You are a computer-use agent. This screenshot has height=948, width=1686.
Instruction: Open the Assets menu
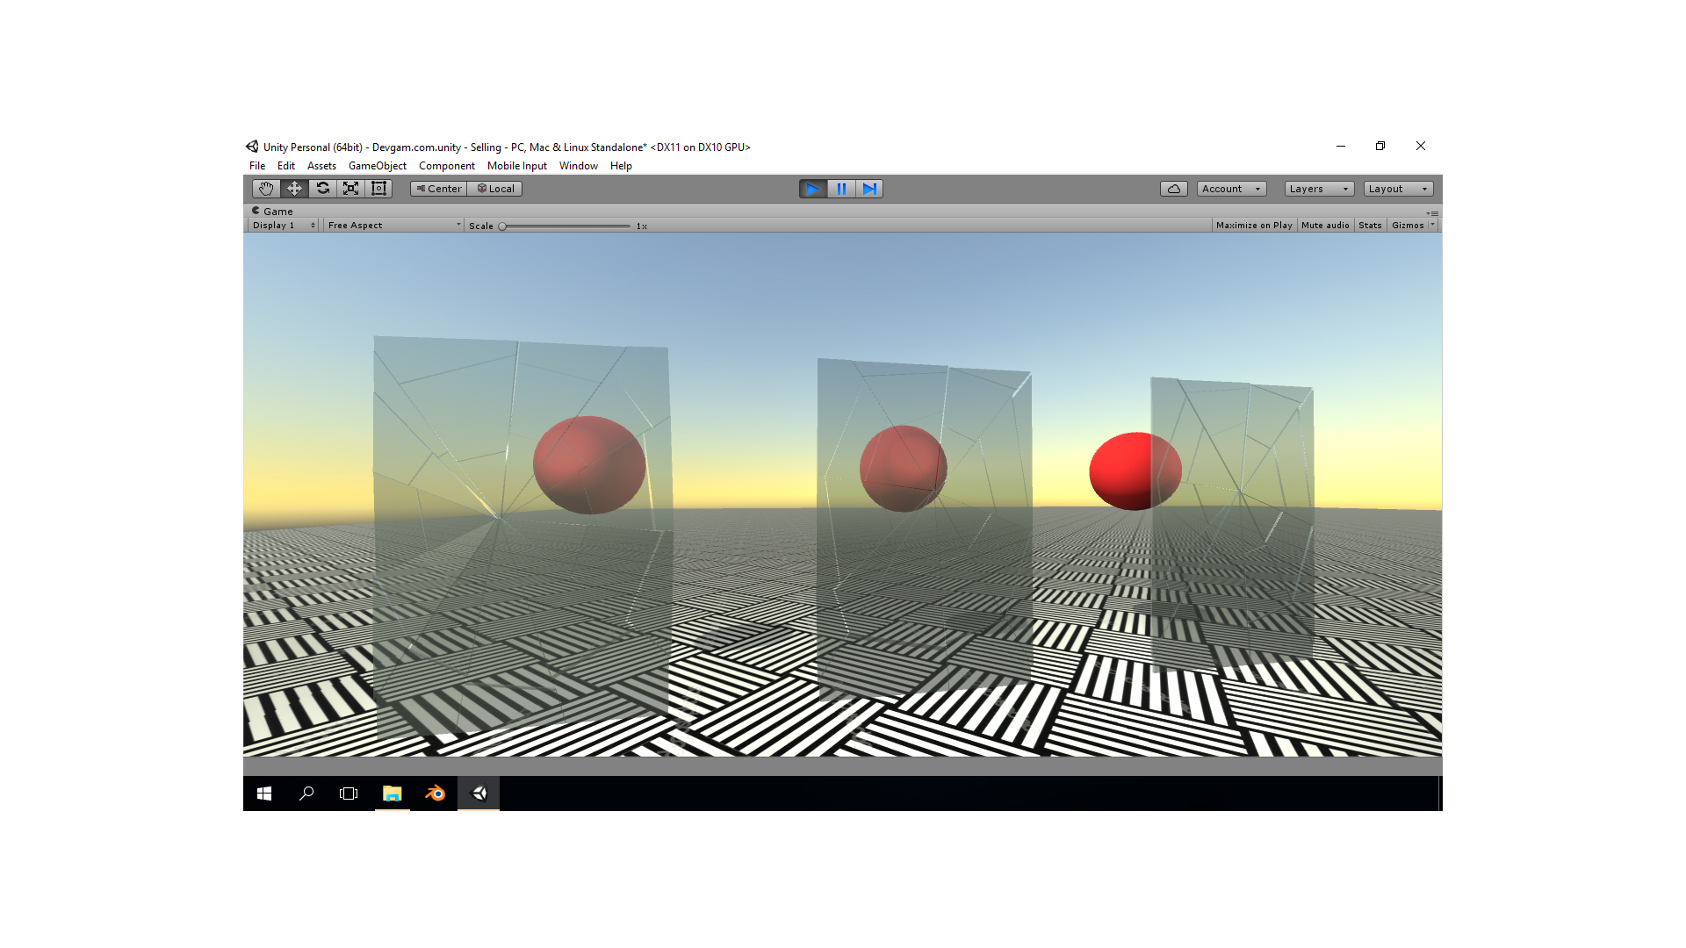pyautogui.click(x=321, y=166)
